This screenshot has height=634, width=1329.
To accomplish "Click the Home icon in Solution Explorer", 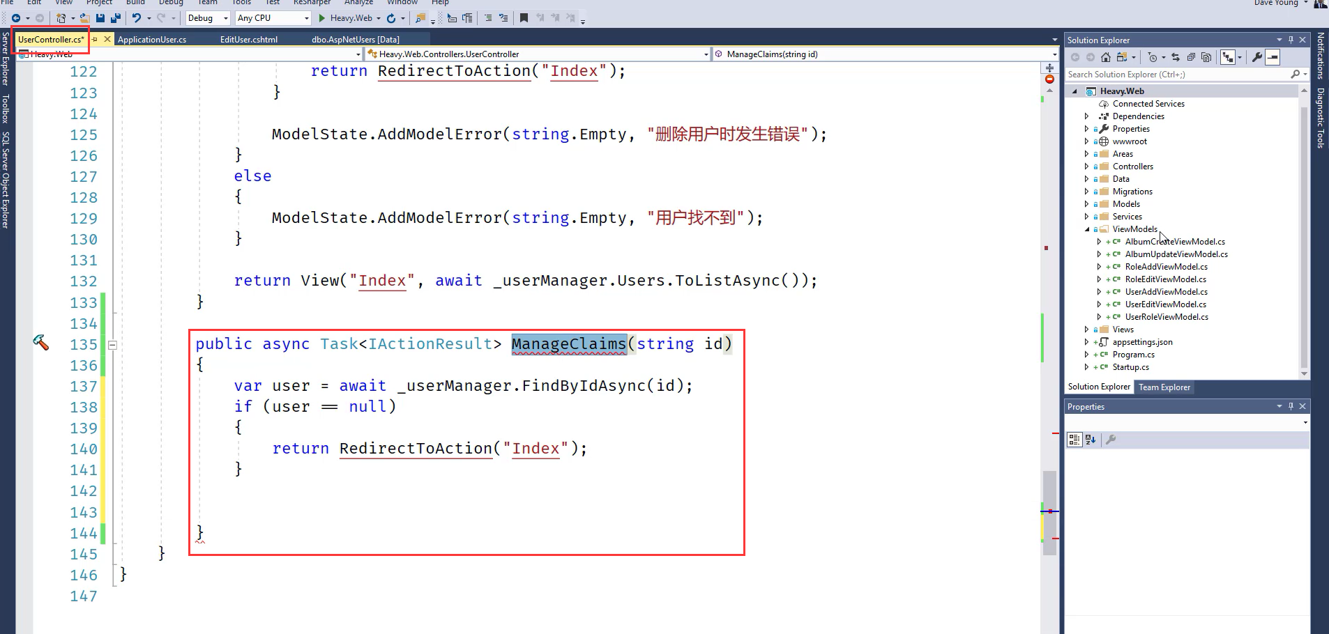I will (1106, 57).
